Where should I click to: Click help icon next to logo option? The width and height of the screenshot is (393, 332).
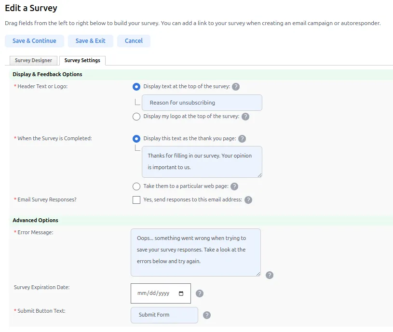245,117
